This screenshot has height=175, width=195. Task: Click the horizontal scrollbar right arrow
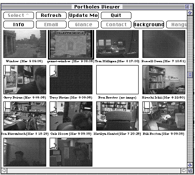pos(184,171)
